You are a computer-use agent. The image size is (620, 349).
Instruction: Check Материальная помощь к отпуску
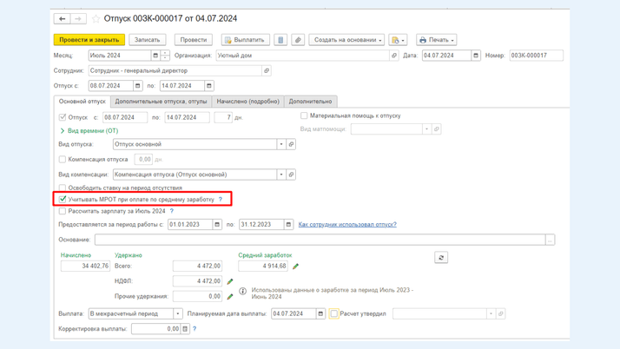click(x=304, y=115)
